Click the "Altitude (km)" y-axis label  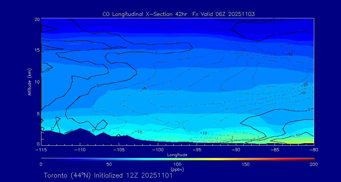[29, 82]
